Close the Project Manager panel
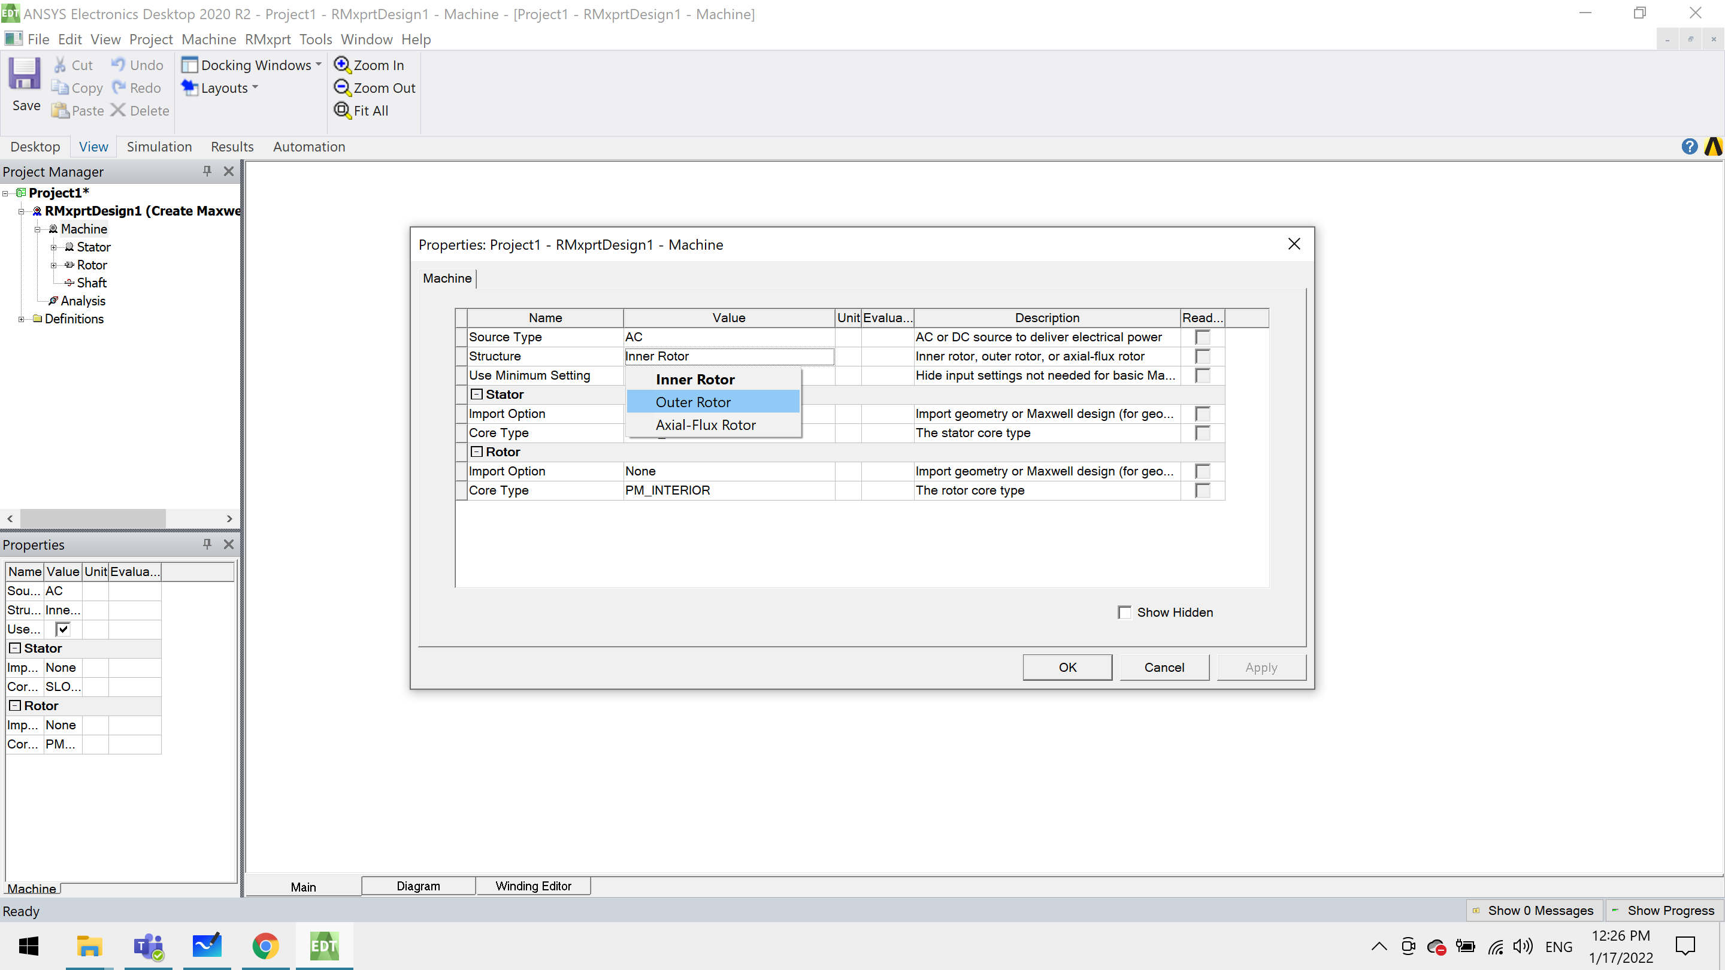Image resolution: width=1725 pixels, height=970 pixels. (x=228, y=171)
